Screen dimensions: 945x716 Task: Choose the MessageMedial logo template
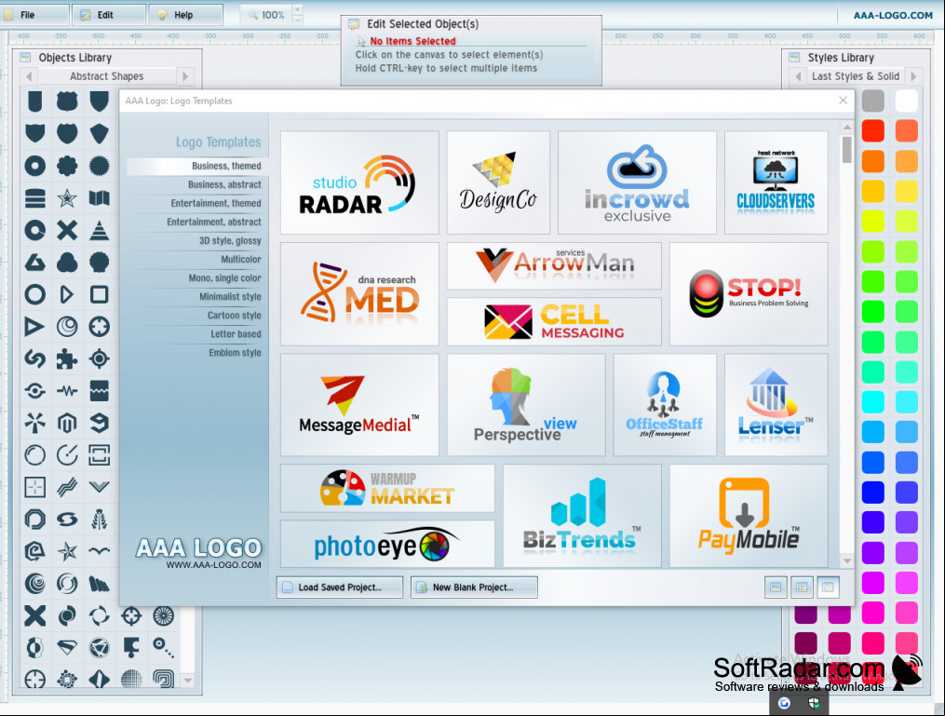[x=359, y=405]
